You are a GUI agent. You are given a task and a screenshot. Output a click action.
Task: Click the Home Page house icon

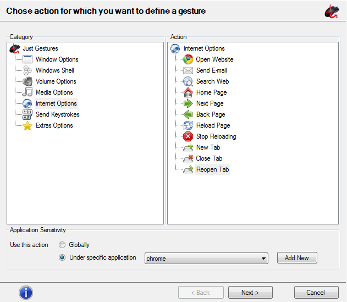pyautogui.click(x=188, y=92)
